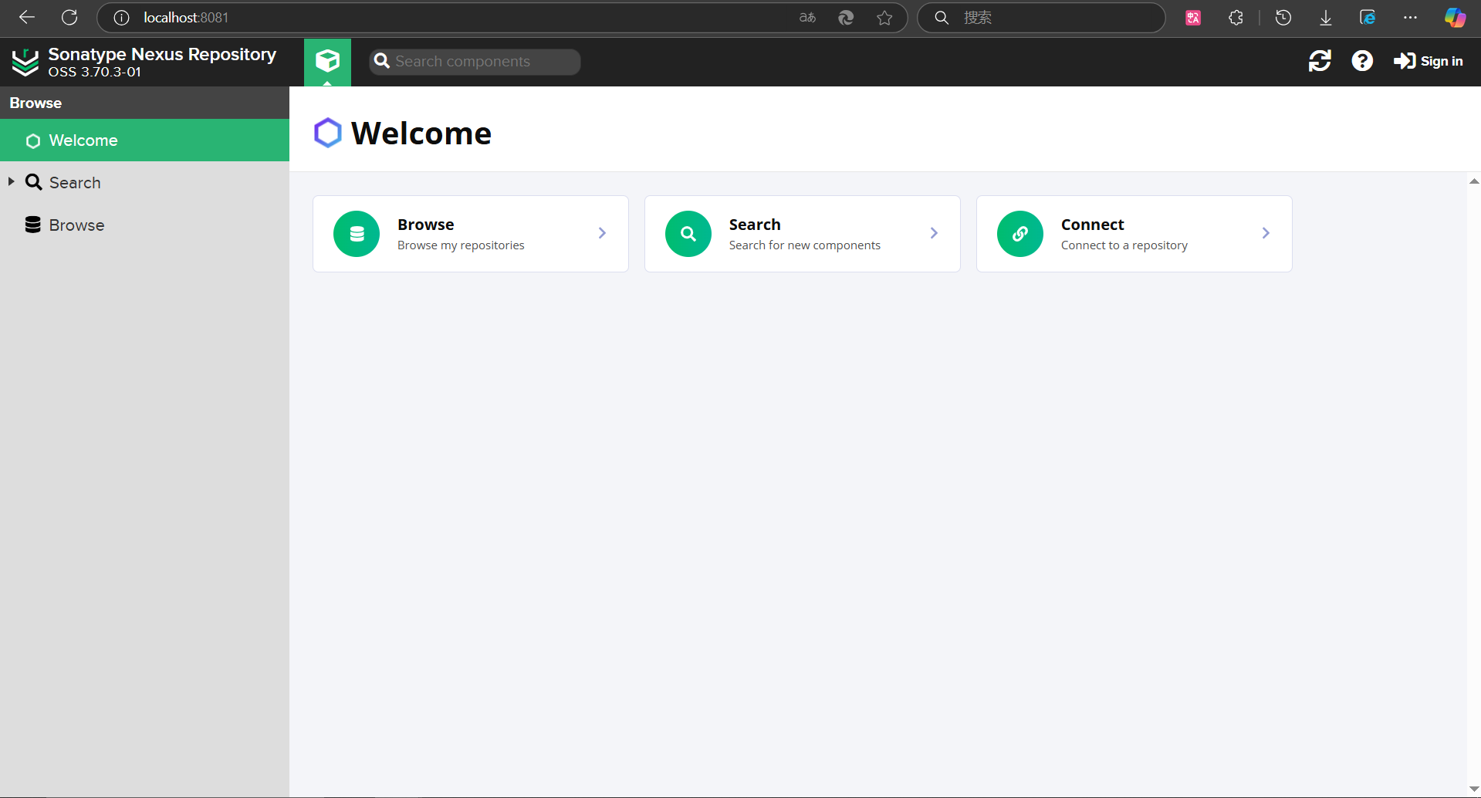The width and height of the screenshot is (1481, 798).
Task: Click the refresh icon in Nexus header
Action: (1320, 61)
